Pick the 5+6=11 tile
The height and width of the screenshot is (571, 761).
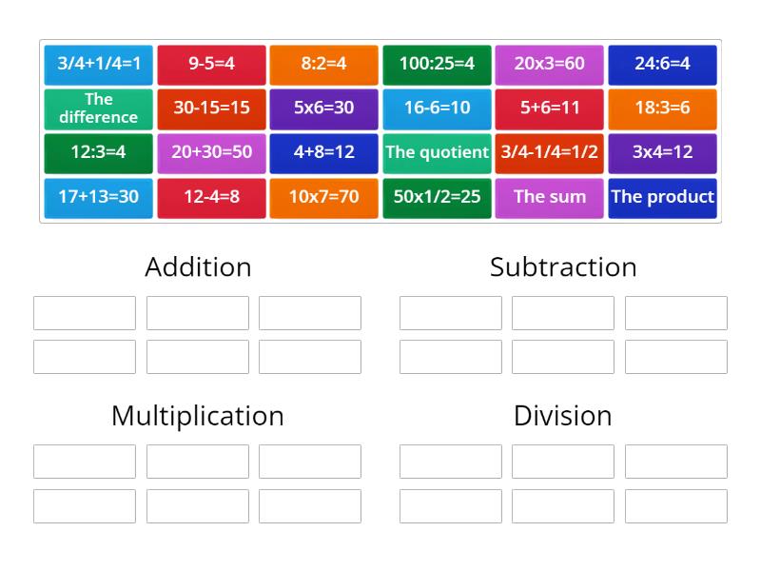click(550, 108)
